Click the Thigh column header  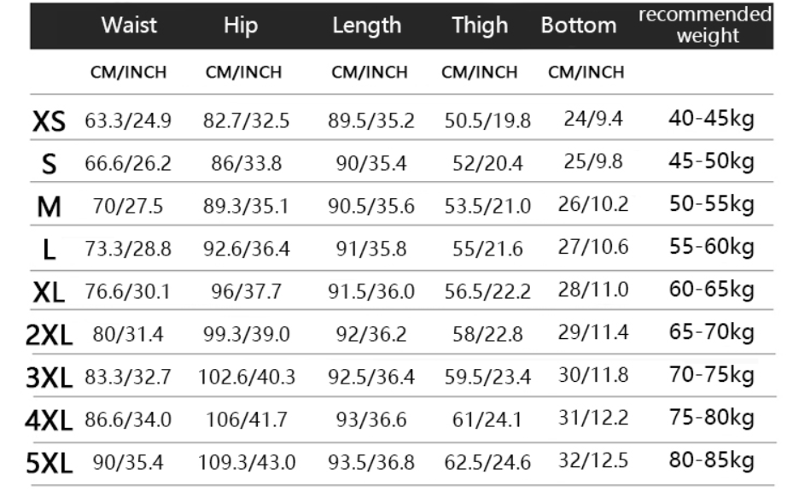480,26
